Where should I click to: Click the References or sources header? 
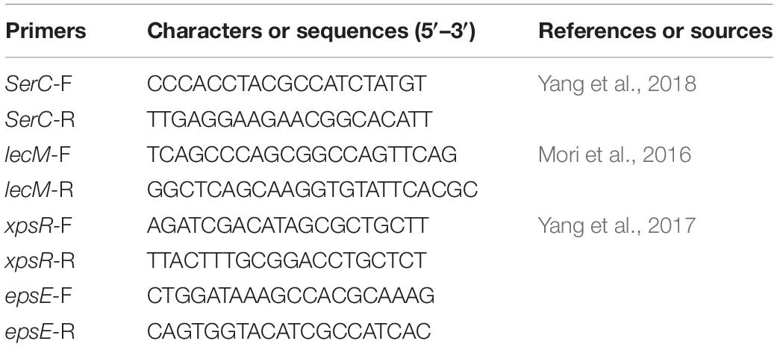(655, 31)
